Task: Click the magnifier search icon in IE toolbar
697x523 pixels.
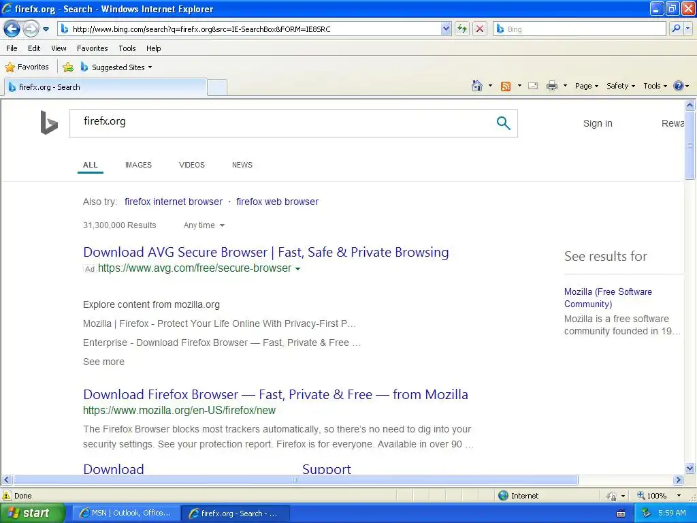Action: coord(676,29)
